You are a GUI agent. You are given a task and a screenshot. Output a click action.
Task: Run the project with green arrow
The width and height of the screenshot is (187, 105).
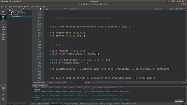(3, 95)
